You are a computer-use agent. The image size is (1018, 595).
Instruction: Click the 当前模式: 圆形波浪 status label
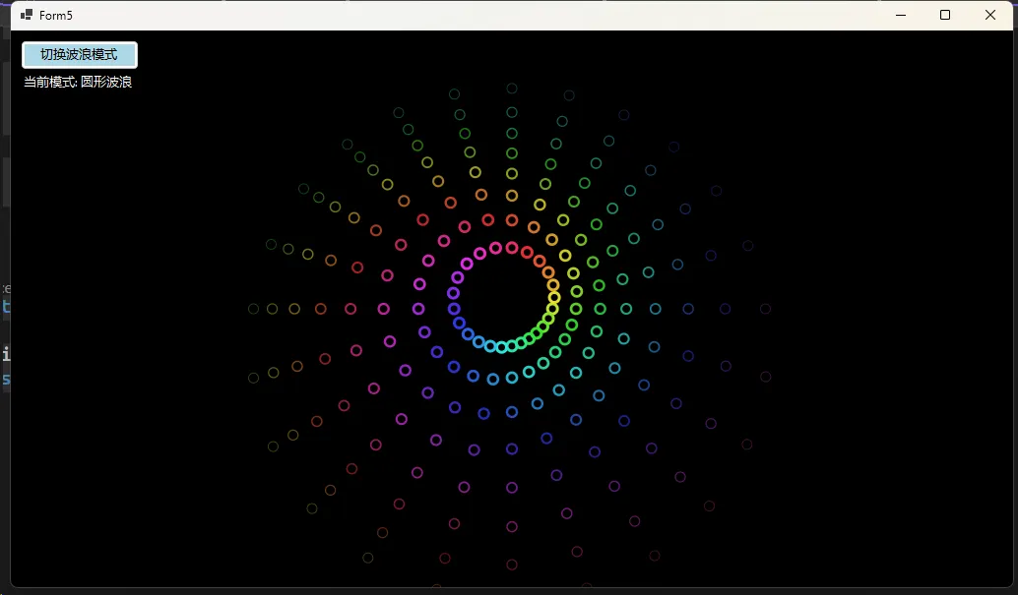tap(78, 83)
